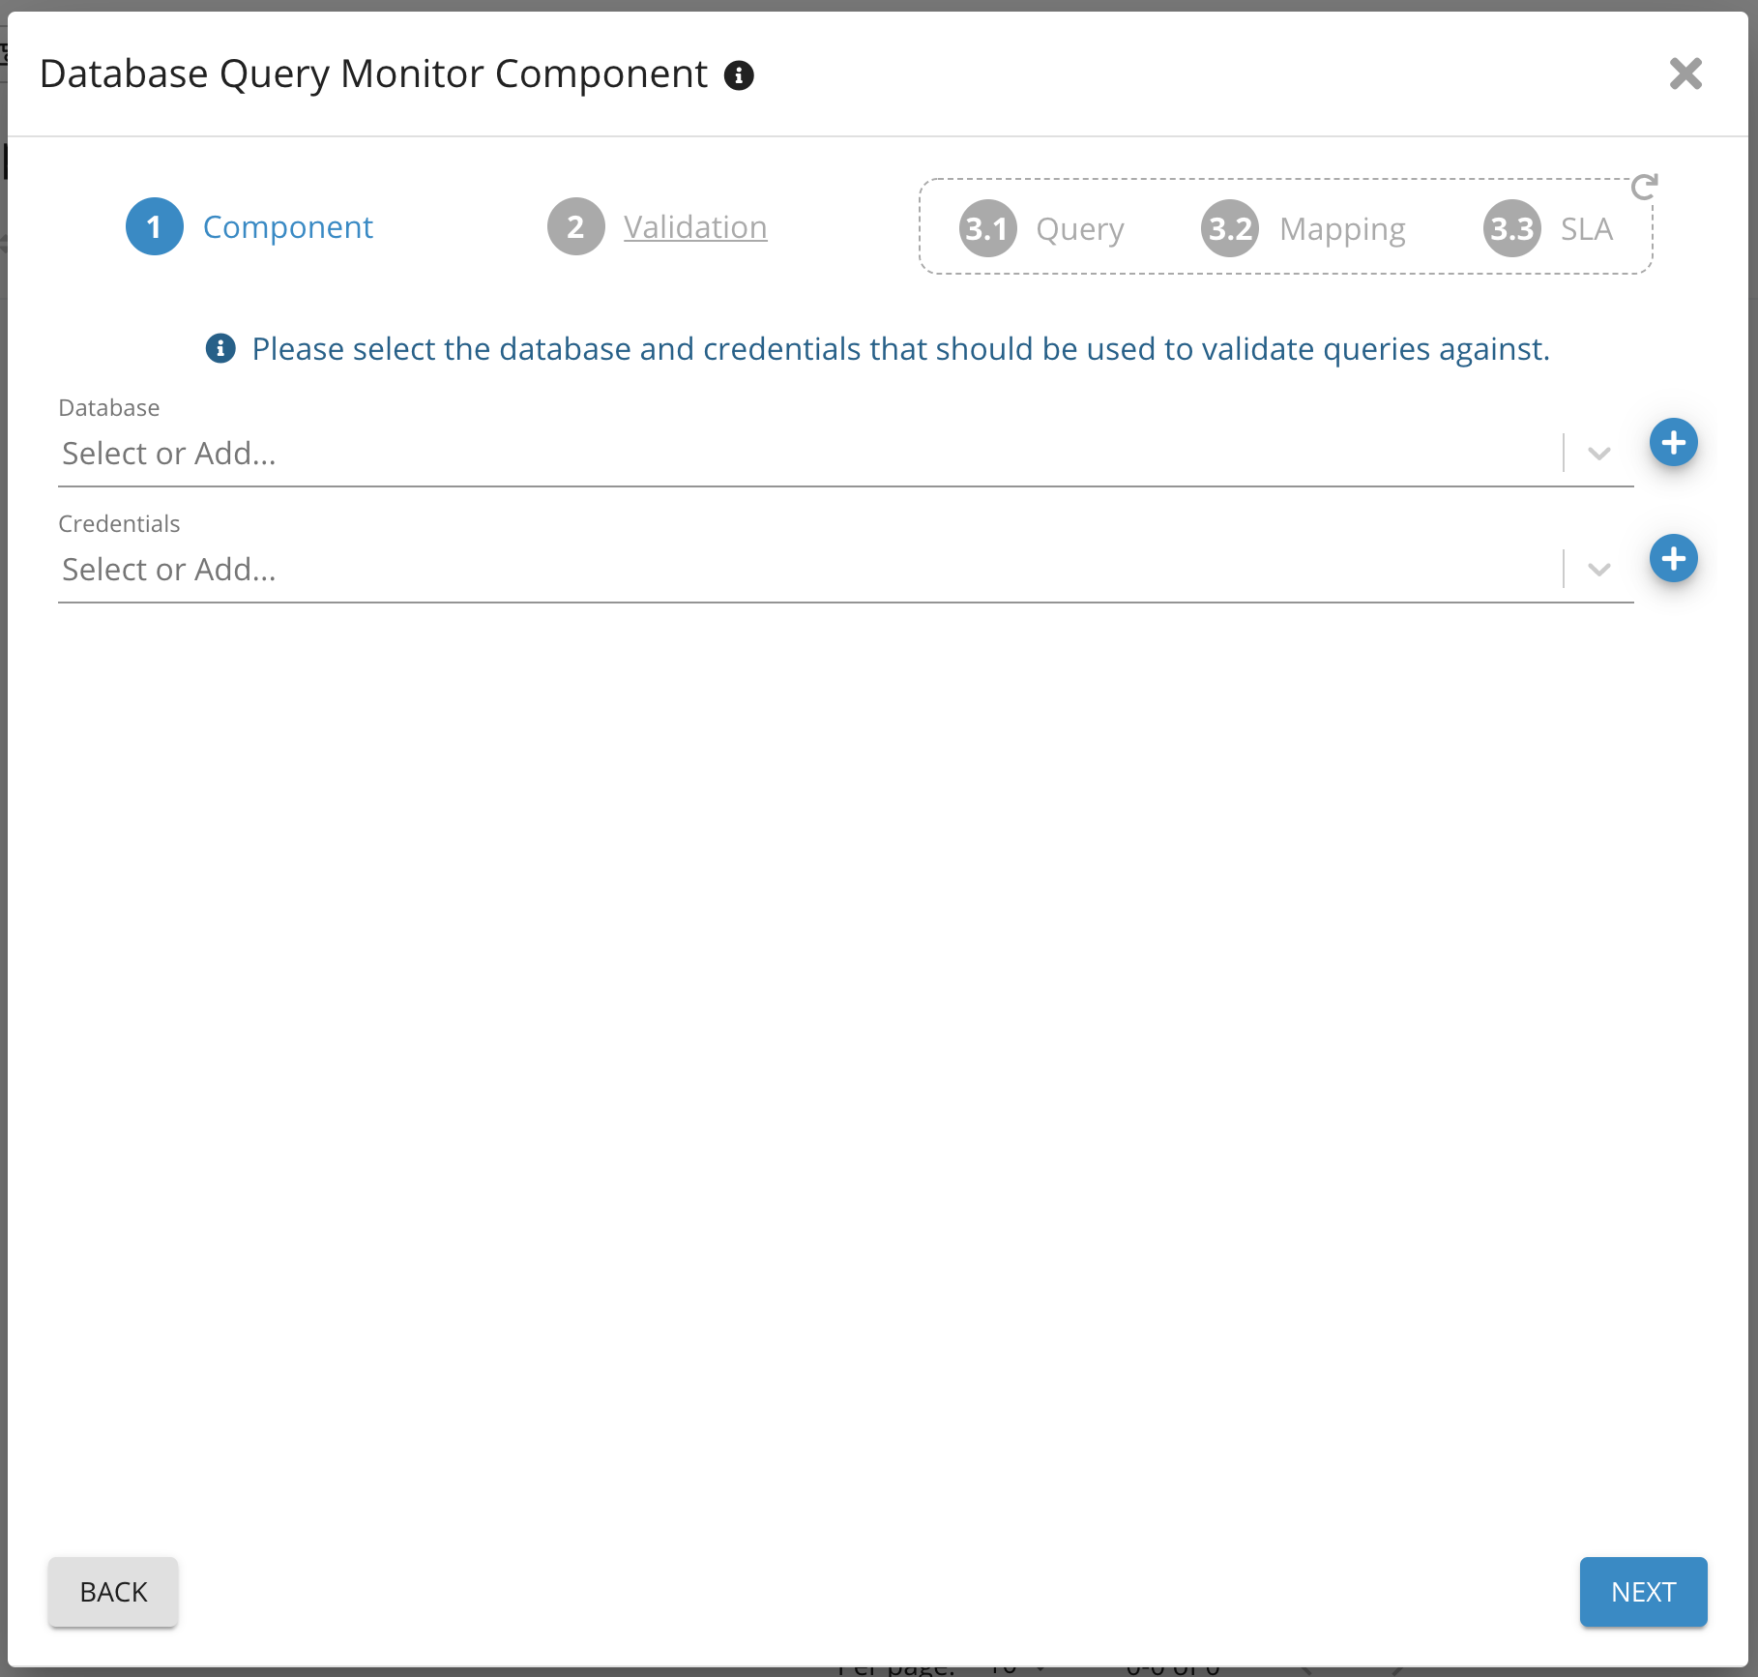Expand the Credentials dropdown chevron
This screenshot has width=1758, height=1677.
tap(1598, 570)
